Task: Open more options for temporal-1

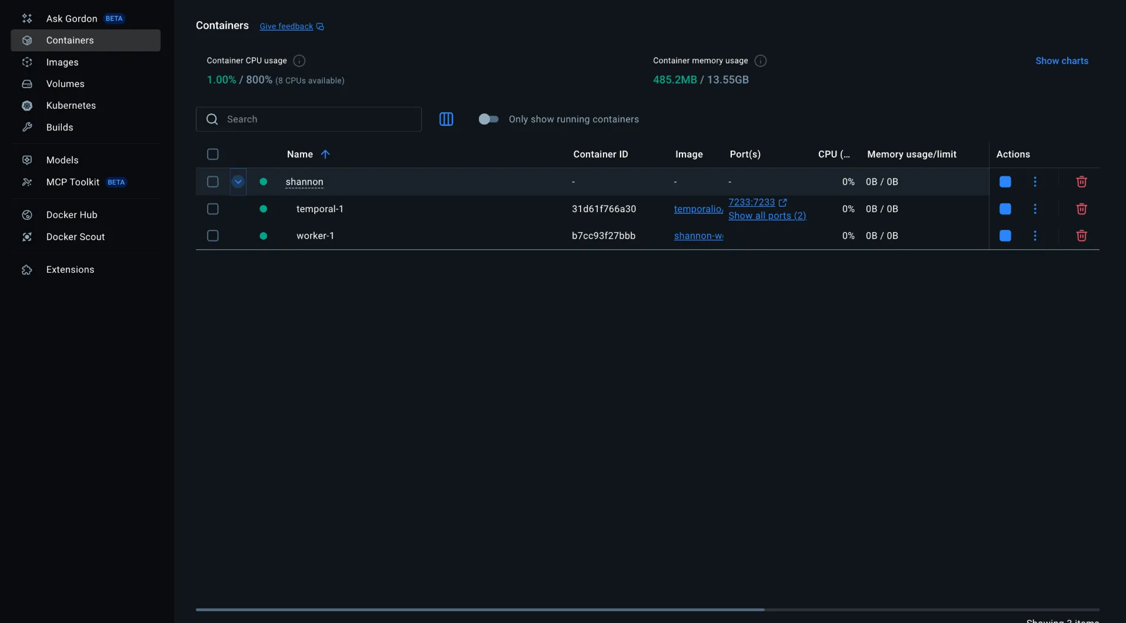Action: pyautogui.click(x=1035, y=209)
